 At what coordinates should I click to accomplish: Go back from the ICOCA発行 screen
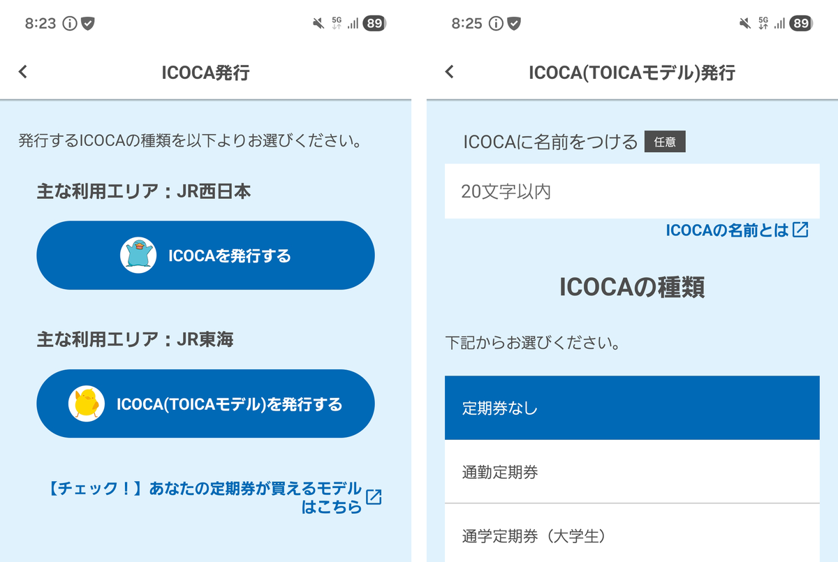23,71
